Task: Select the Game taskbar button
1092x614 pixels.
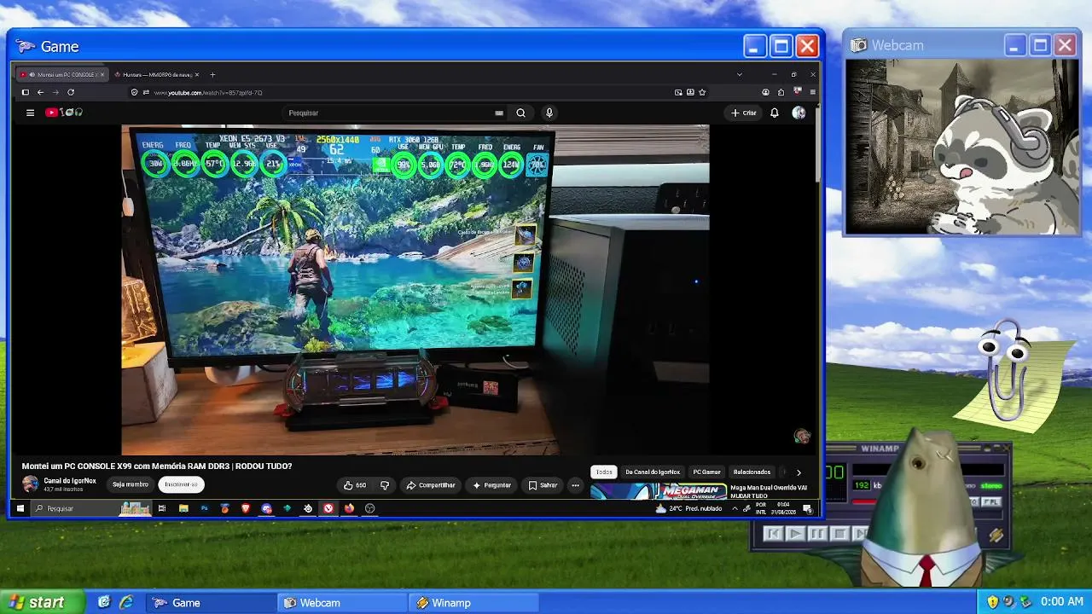Action: tap(211, 602)
